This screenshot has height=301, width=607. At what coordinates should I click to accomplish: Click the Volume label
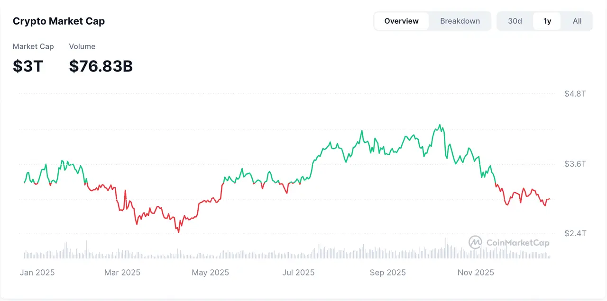click(x=82, y=46)
